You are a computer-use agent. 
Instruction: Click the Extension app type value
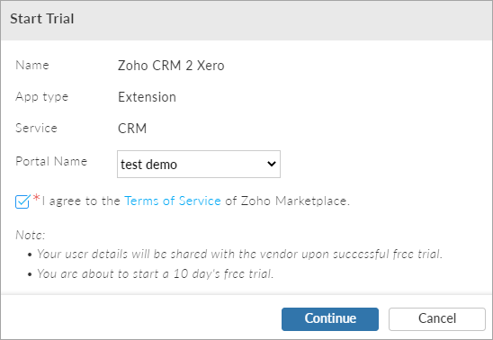click(147, 97)
